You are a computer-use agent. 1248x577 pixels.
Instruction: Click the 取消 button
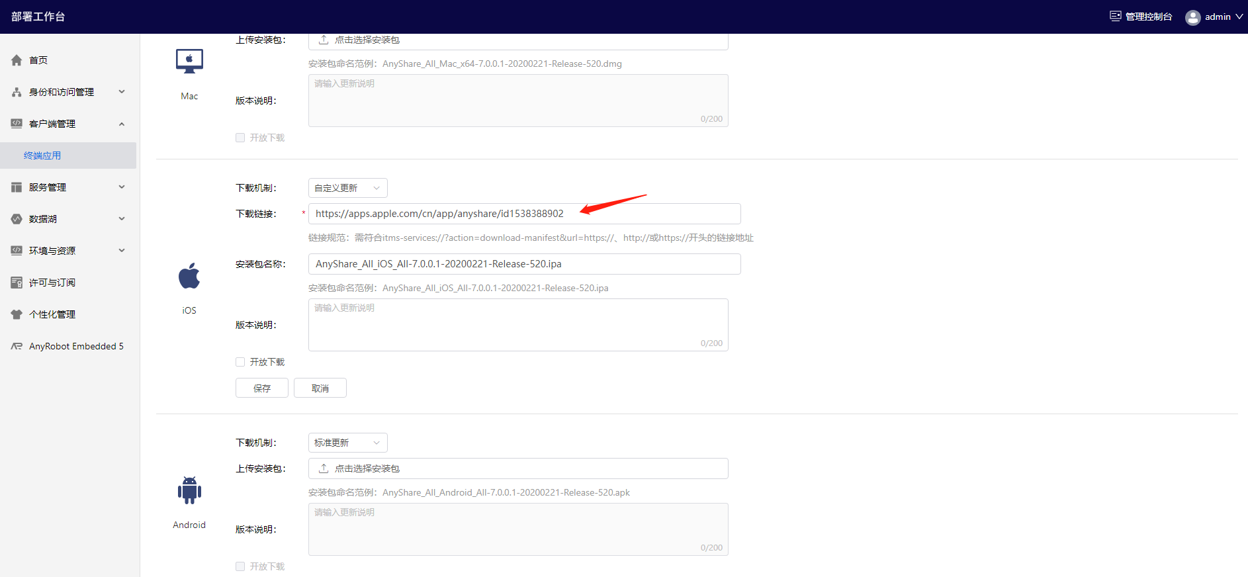click(320, 388)
